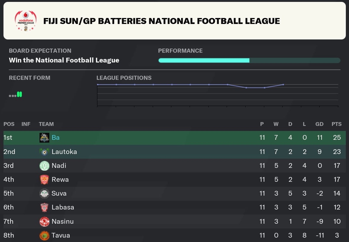Click Nadi's points value 17
The width and height of the screenshot is (349, 242).
pos(337,166)
